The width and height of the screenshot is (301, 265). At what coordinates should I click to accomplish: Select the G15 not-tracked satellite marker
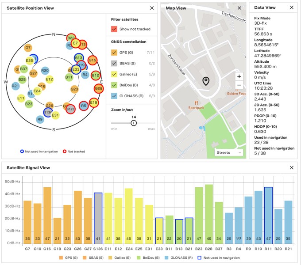(93, 60)
